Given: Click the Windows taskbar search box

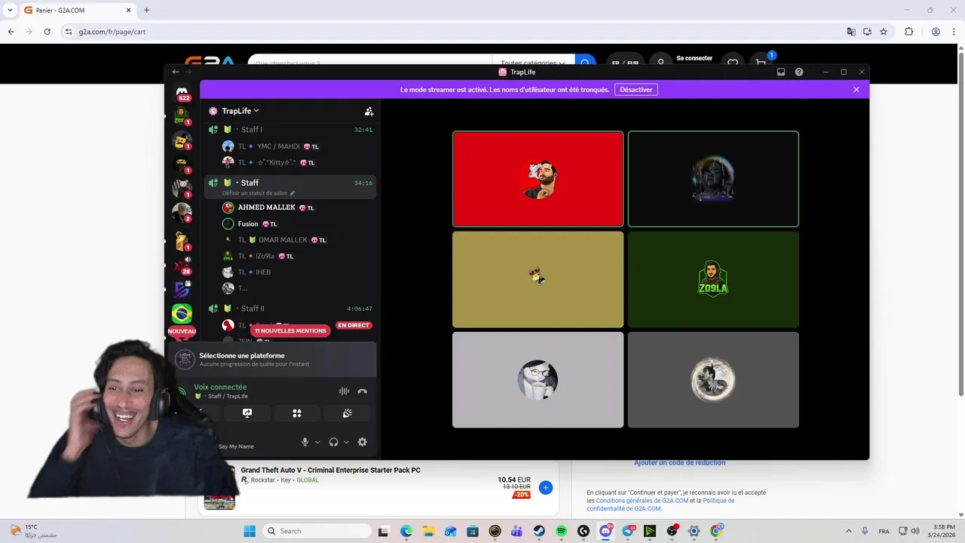Looking at the screenshot, I should [318, 531].
